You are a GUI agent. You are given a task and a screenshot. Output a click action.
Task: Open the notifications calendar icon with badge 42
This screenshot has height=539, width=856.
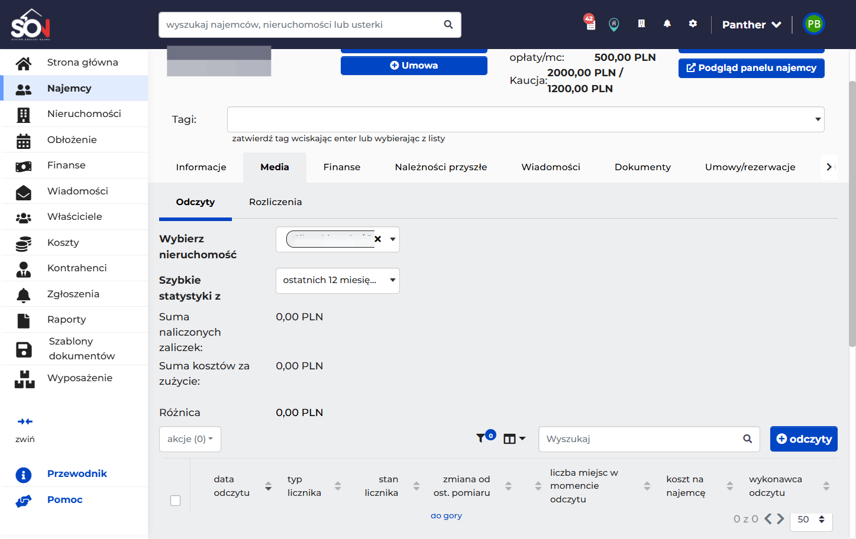click(x=589, y=22)
